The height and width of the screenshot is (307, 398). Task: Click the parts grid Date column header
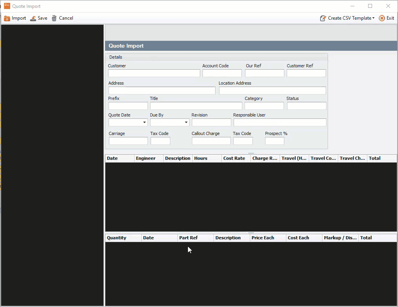tap(159, 238)
